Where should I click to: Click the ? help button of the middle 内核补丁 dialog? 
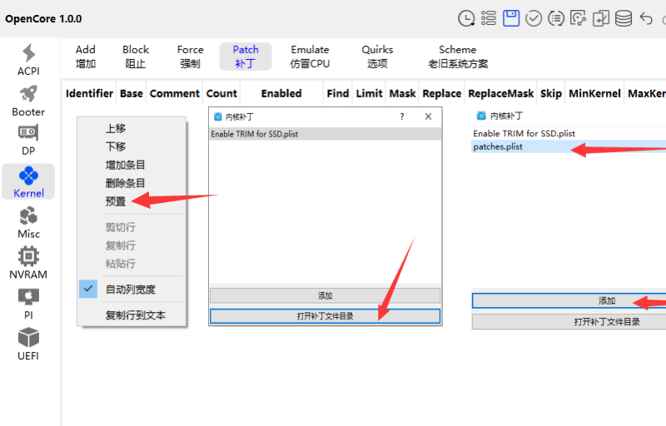[x=402, y=116]
